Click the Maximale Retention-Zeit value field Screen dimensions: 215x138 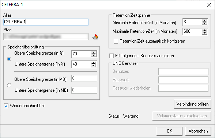tap(192, 32)
